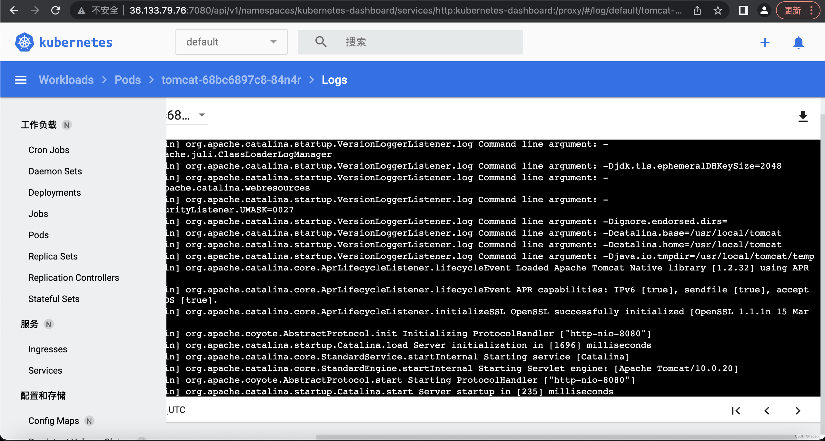Viewport: 825px width, 441px height.
Task: Click the browser address bar URL
Action: (406, 11)
